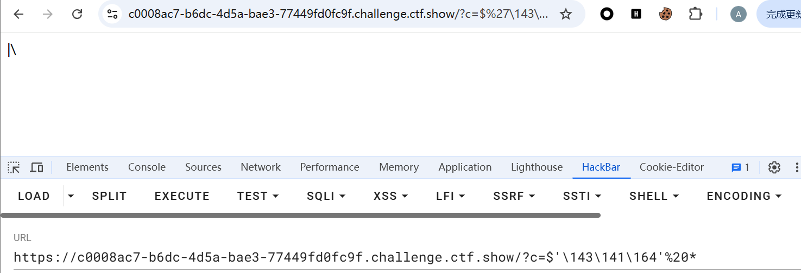Expand the SQLI dropdown in HackBar
Screen dimensions: 801x273
326,196
